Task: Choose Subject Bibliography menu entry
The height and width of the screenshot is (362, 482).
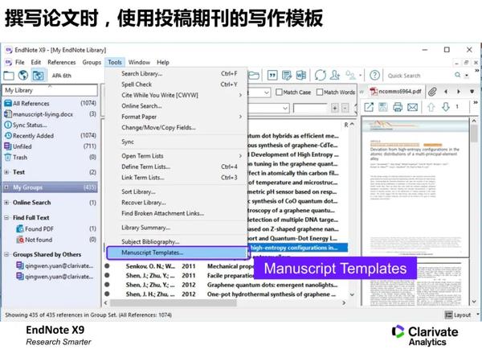Action: pos(177,241)
